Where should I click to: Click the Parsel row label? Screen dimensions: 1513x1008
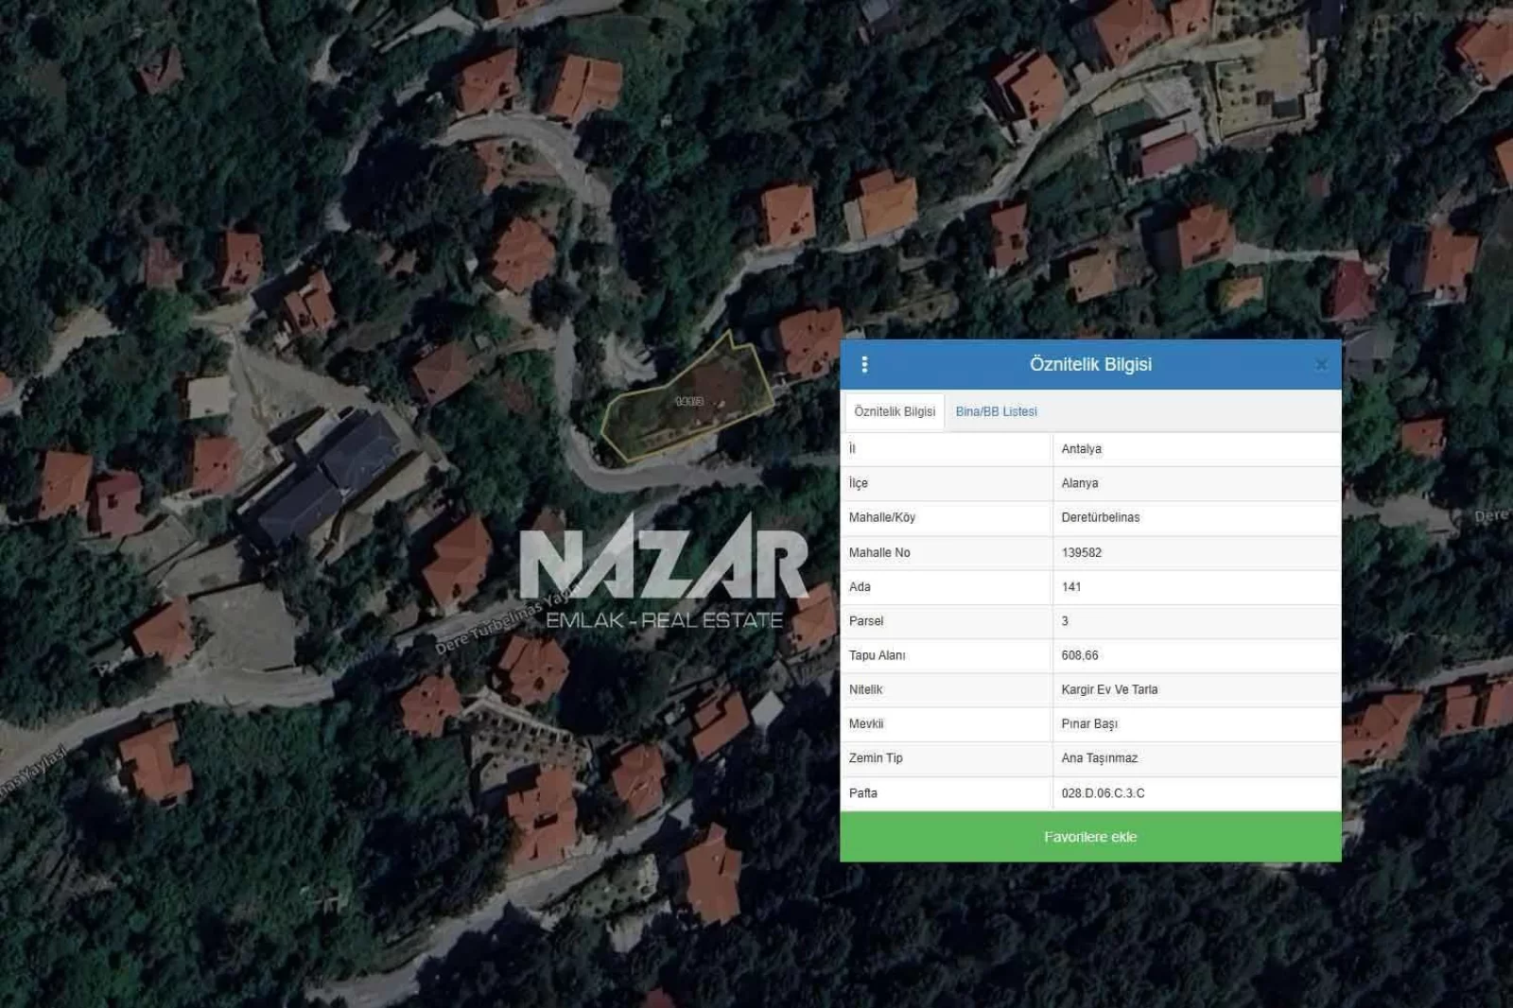point(866,621)
